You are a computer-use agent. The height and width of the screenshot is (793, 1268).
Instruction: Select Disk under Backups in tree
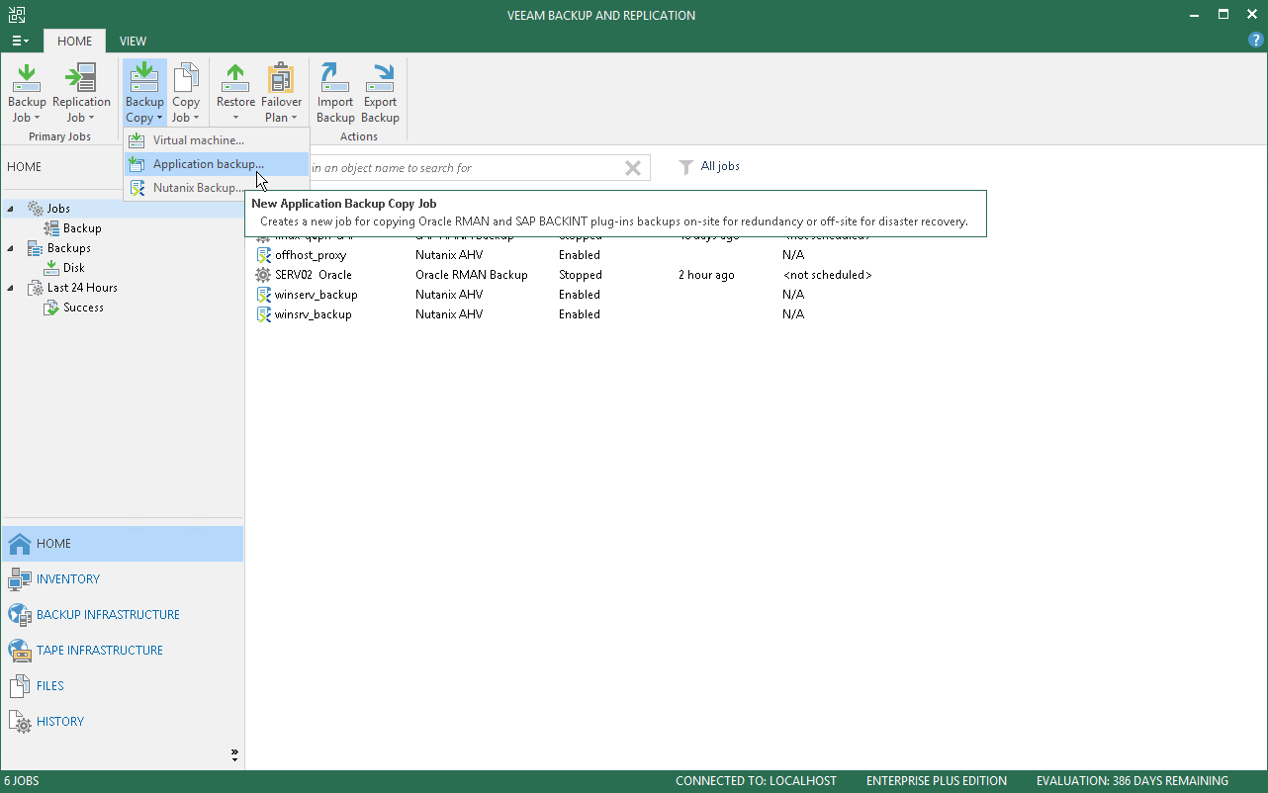tap(74, 268)
